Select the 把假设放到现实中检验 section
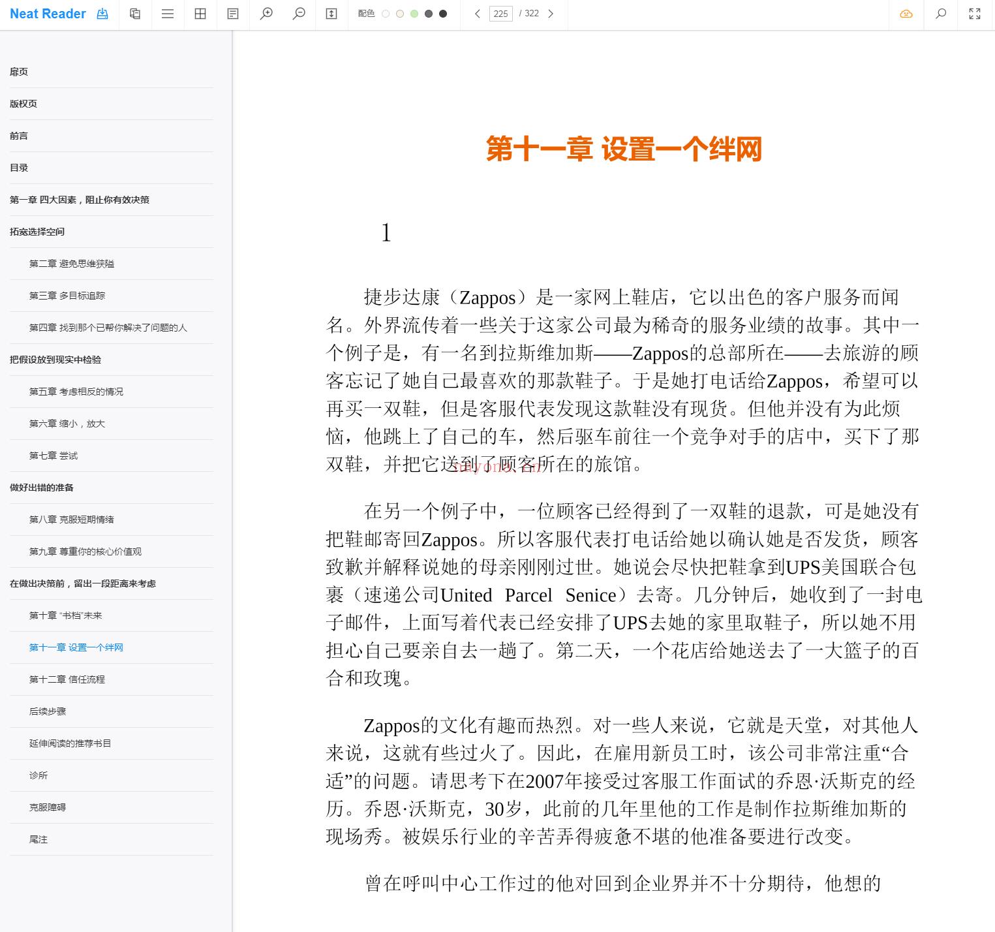The width and height of the screenshot is (995, 932). pos(55,360)
